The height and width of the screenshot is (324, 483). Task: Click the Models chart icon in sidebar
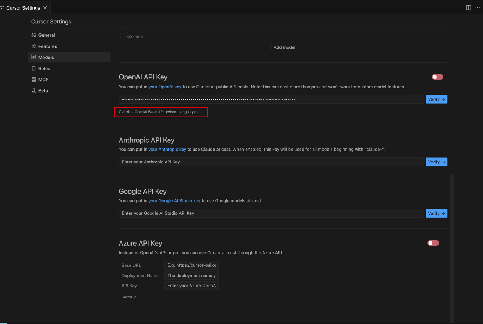click(34, 57)
